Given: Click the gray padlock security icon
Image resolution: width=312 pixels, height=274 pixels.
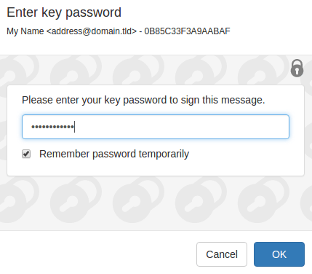Looking at the screenshot, I should pos(297,68).
